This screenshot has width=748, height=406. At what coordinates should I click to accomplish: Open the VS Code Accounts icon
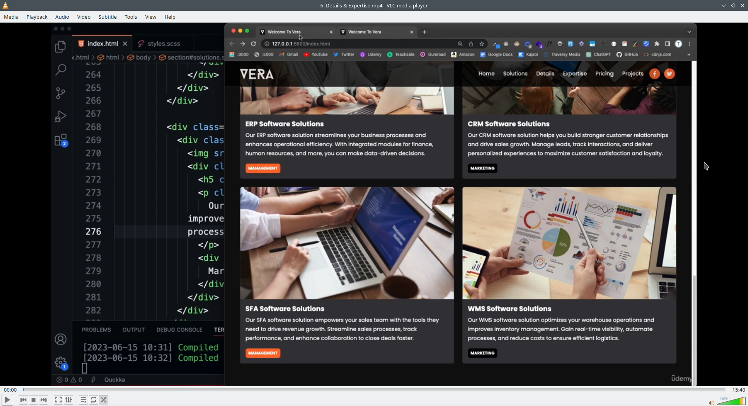click(x=60, y=339)
